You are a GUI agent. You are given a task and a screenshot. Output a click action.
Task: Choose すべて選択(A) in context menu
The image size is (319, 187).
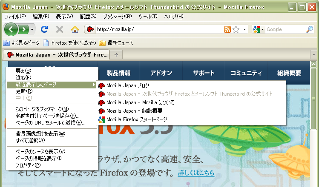(52, 141)
